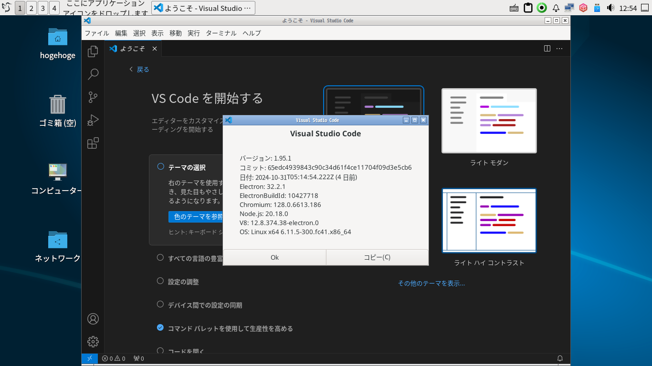
Task: Click the remote window status bar icon
Action: click(89, 358)
